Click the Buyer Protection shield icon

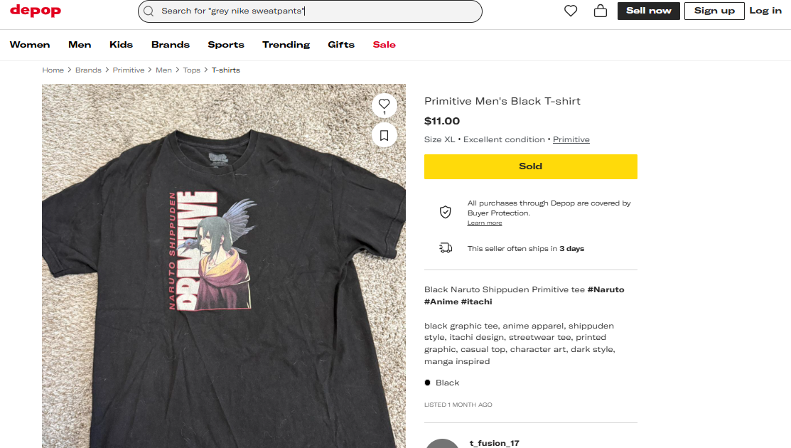click(445, 212)
